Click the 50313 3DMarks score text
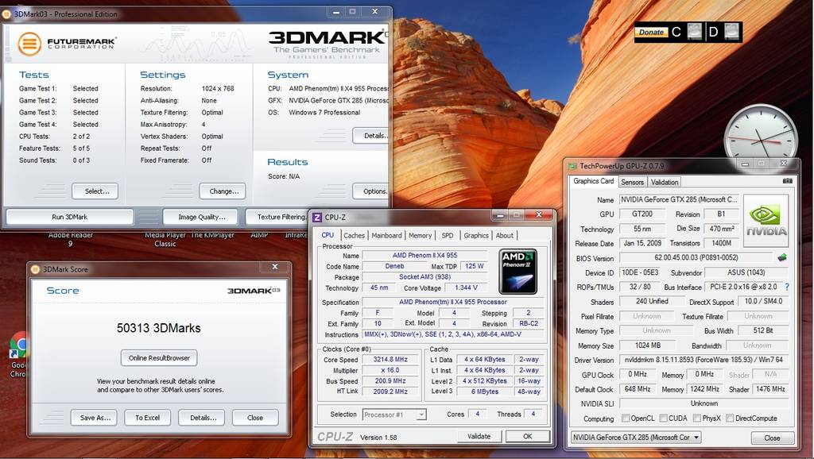The width and height of the screenshot is (814, 459). [x=159, y=328]
